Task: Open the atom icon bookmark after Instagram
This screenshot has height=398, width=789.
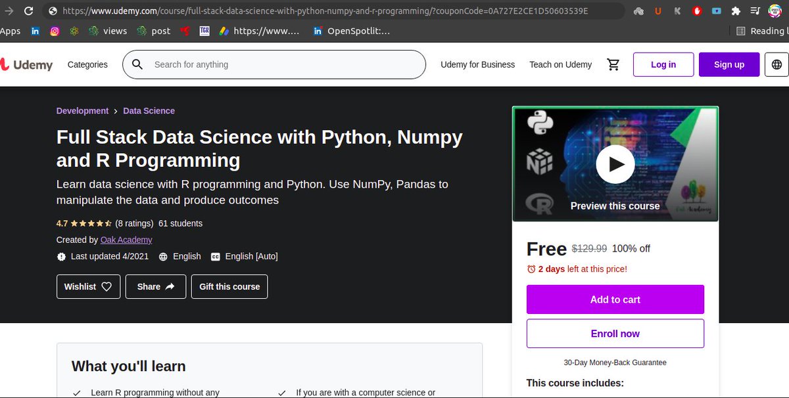Action: click(74, 31)
